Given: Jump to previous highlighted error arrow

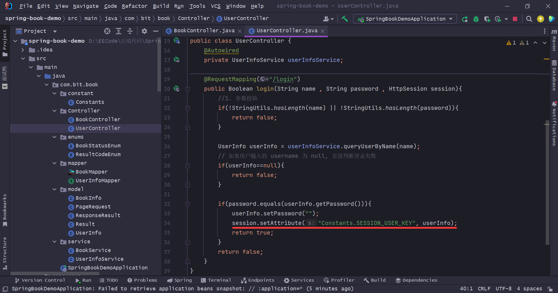Looking at the screenshot, I should pyautogui.click(x=535, y=43).
